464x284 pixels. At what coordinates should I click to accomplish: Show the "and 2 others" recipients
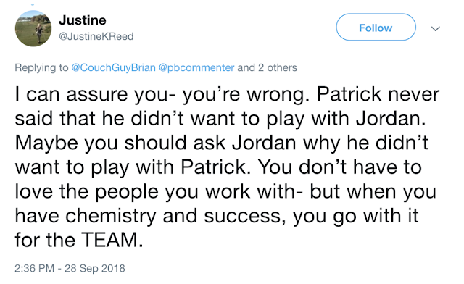tap(267, 68)
